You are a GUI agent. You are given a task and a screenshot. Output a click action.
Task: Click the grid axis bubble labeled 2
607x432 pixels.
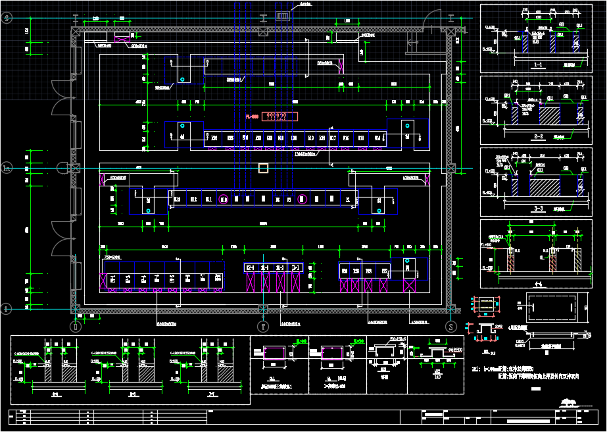7,18
